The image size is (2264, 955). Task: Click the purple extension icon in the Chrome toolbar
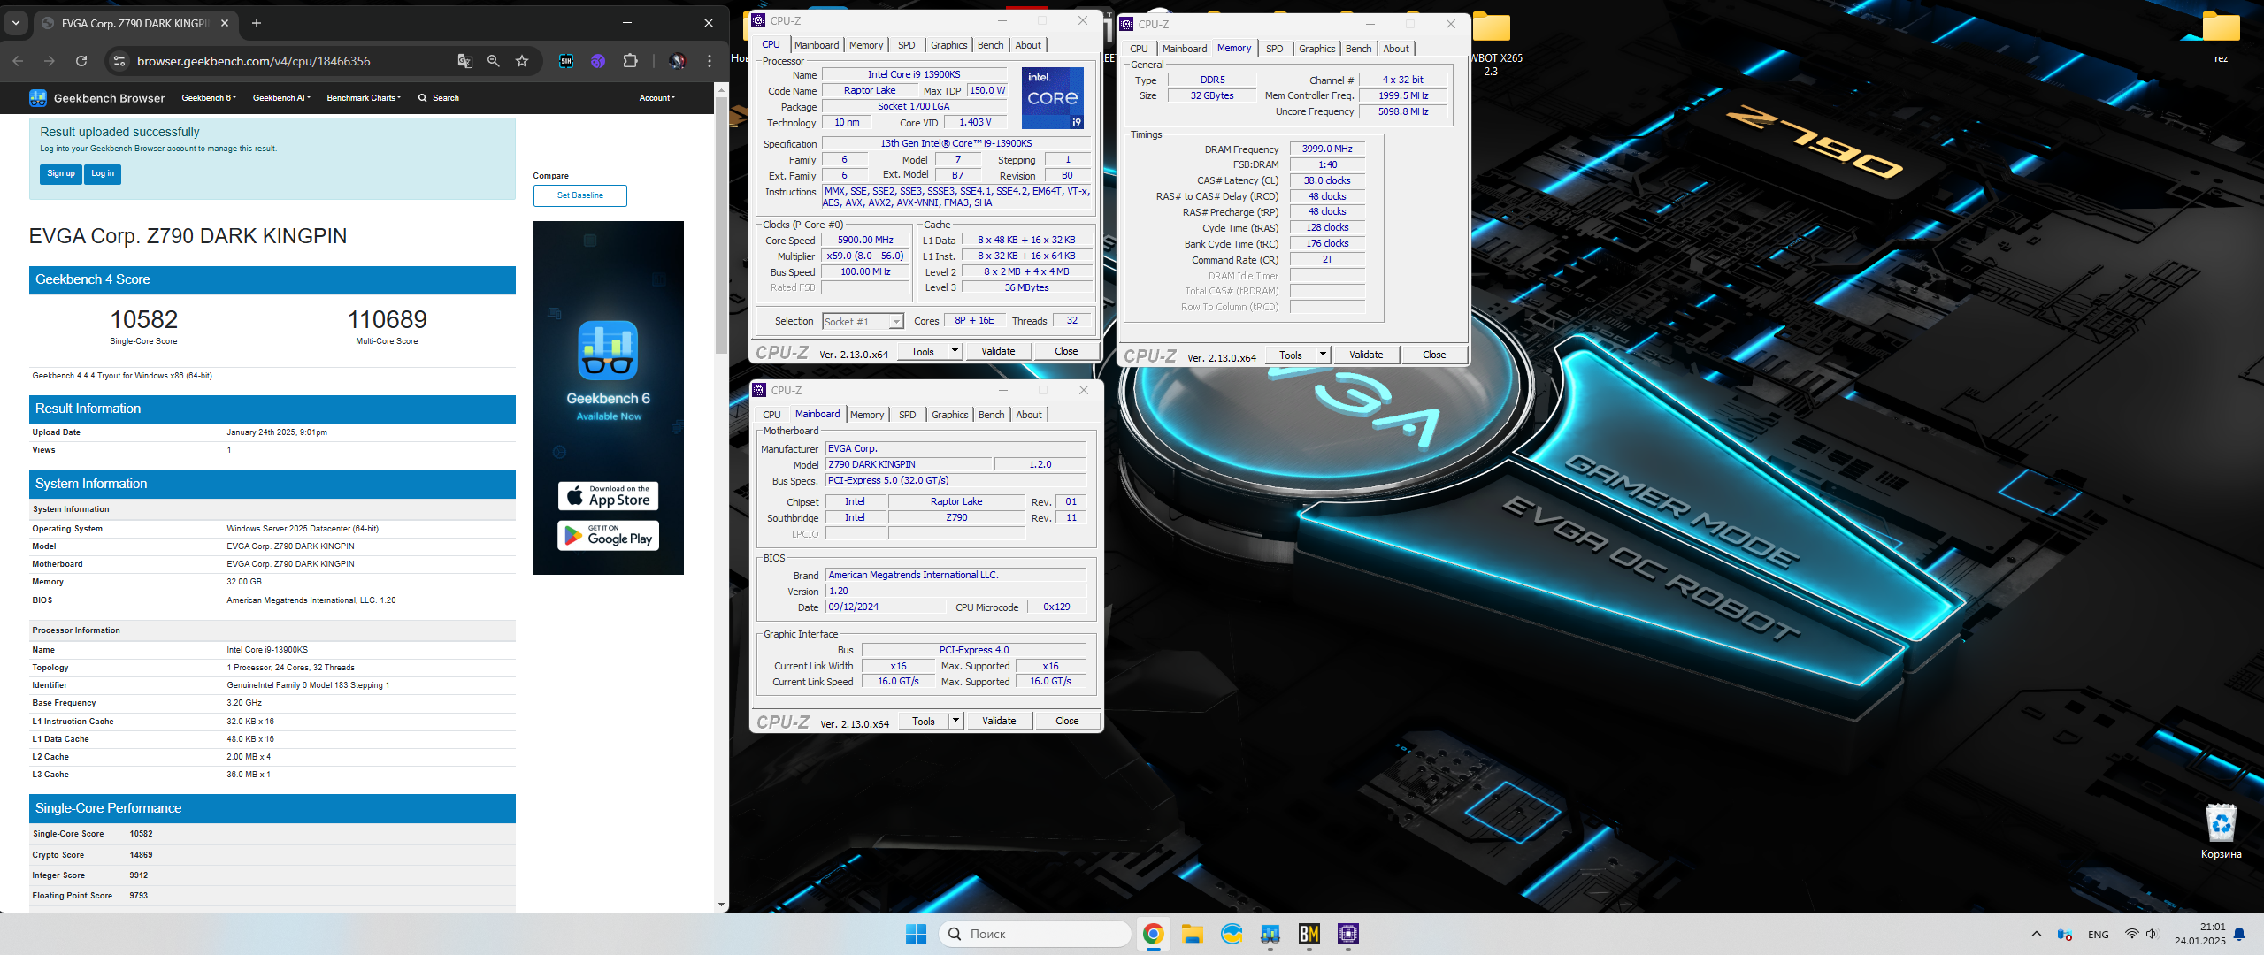(x=598, y=61)
